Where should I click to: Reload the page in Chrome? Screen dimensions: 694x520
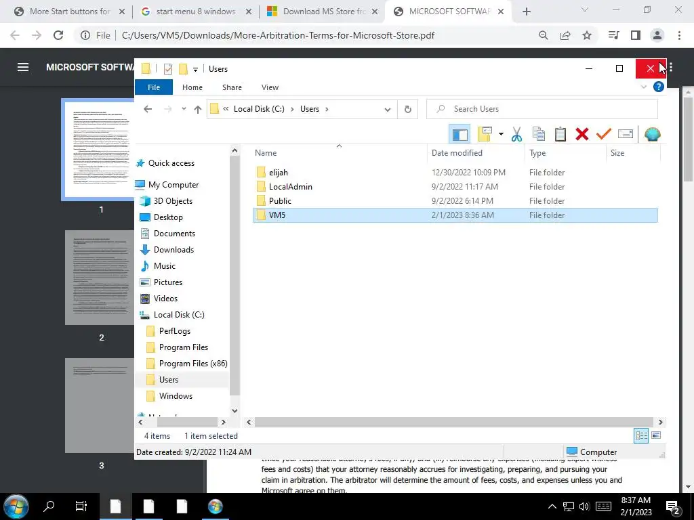(x=58, y=35)
